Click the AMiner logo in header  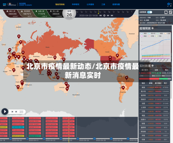pos(12,4)
